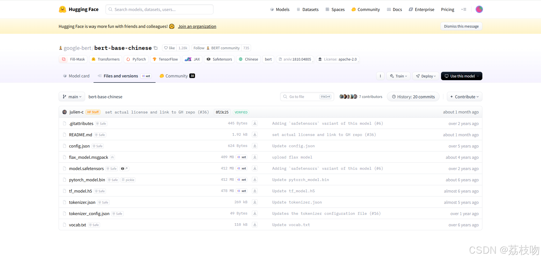
Task: Open Pricing page link
Action: (x=447, y=9)
